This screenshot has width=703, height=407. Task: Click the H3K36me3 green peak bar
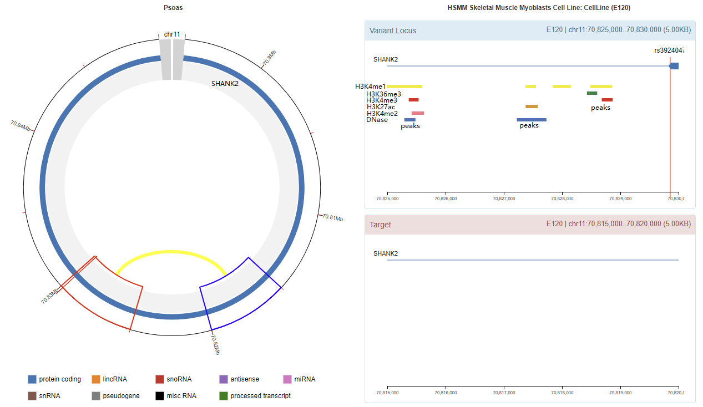tap(592, 93)
